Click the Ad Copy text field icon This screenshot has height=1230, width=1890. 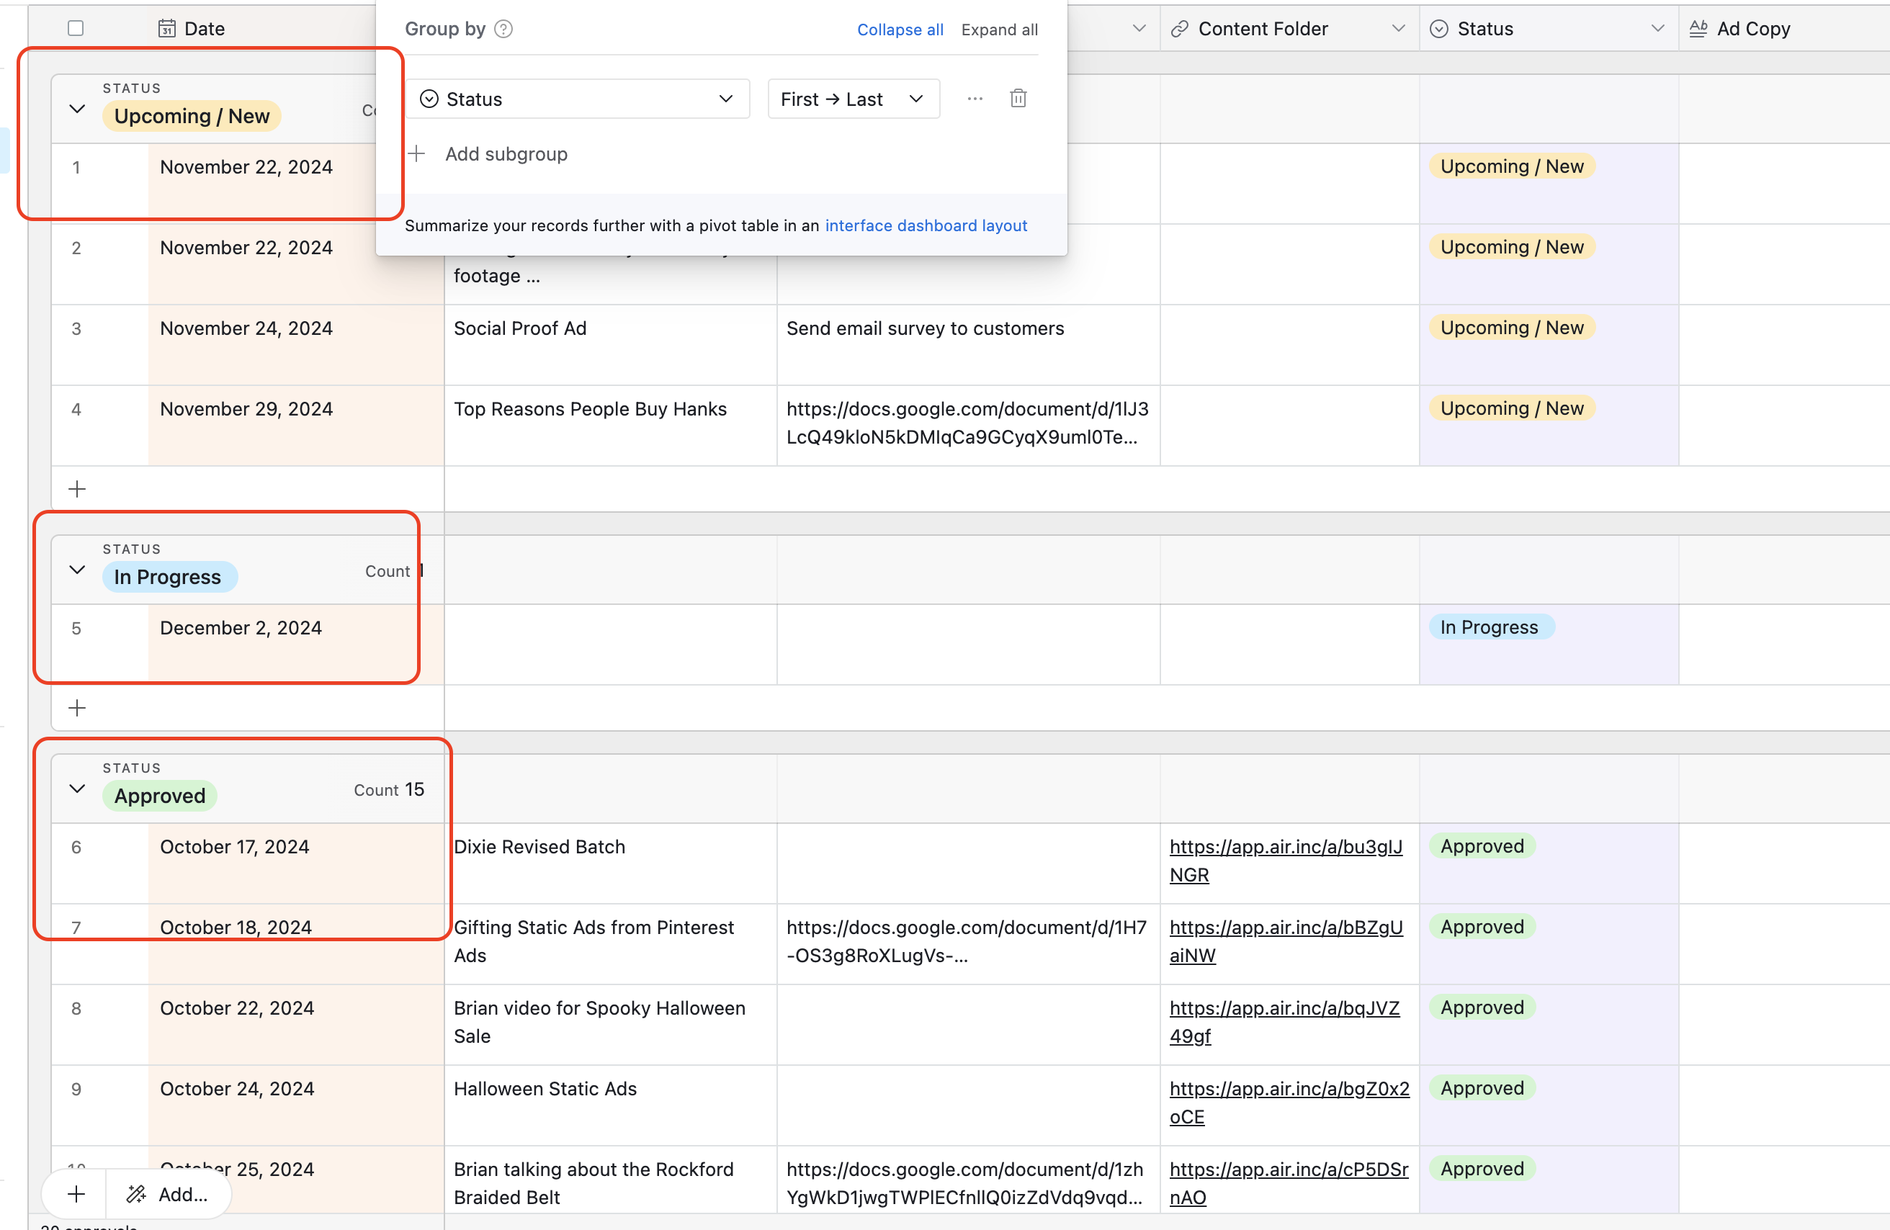[x=1698, y=30]
